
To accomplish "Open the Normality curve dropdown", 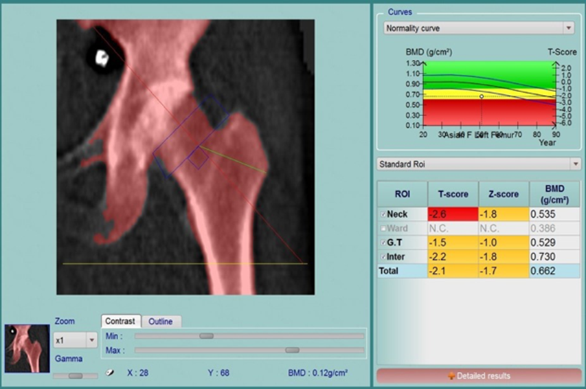I will pyautogui.click(x=567, y=28).
